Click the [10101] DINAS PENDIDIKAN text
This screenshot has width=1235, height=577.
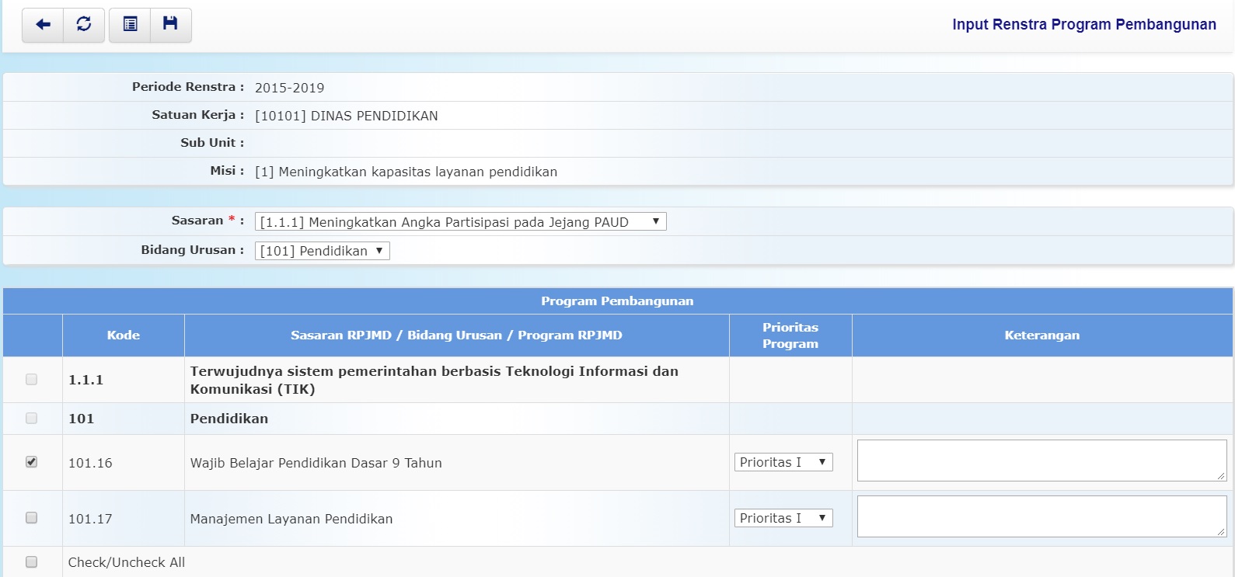click(x=347, y=116)
